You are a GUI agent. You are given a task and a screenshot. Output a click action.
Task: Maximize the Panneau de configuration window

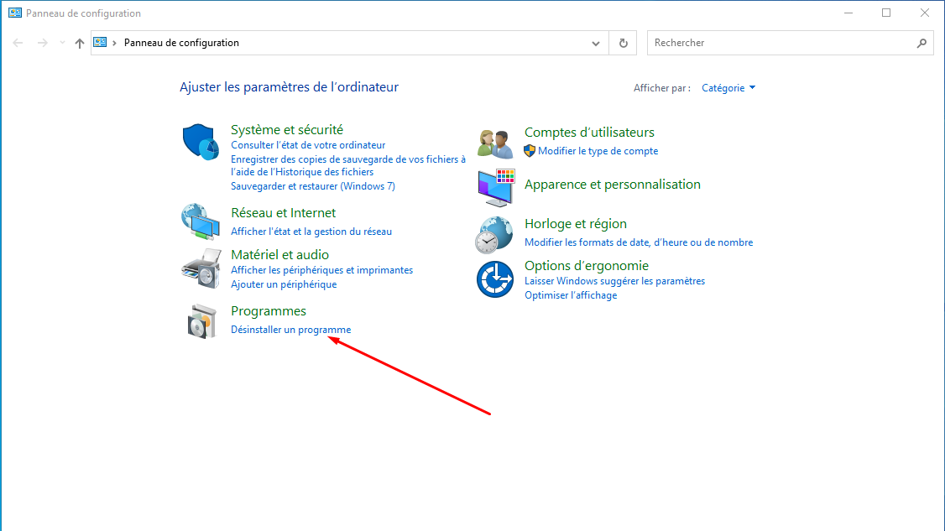coord(886,13)
